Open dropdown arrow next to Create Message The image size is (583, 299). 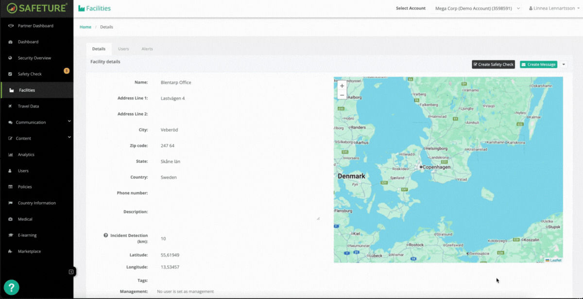point(564,64)
